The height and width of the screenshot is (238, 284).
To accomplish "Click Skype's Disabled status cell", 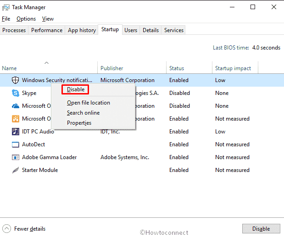I will coord(179,93).
